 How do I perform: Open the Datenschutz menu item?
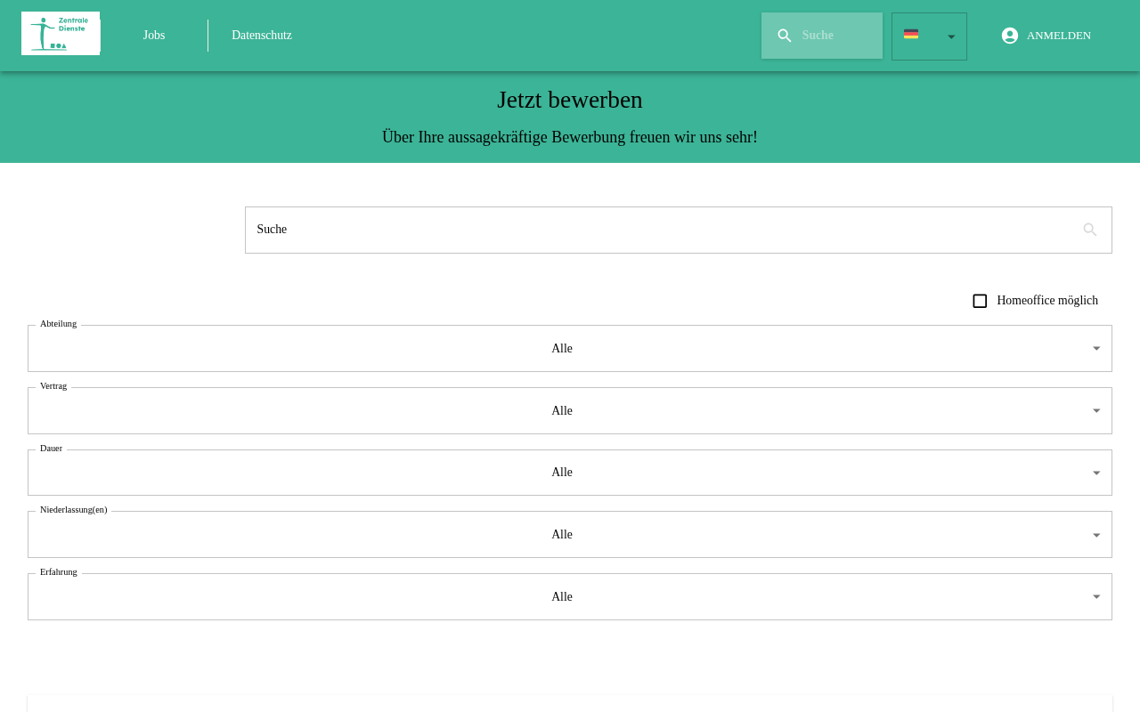[262, 36]
